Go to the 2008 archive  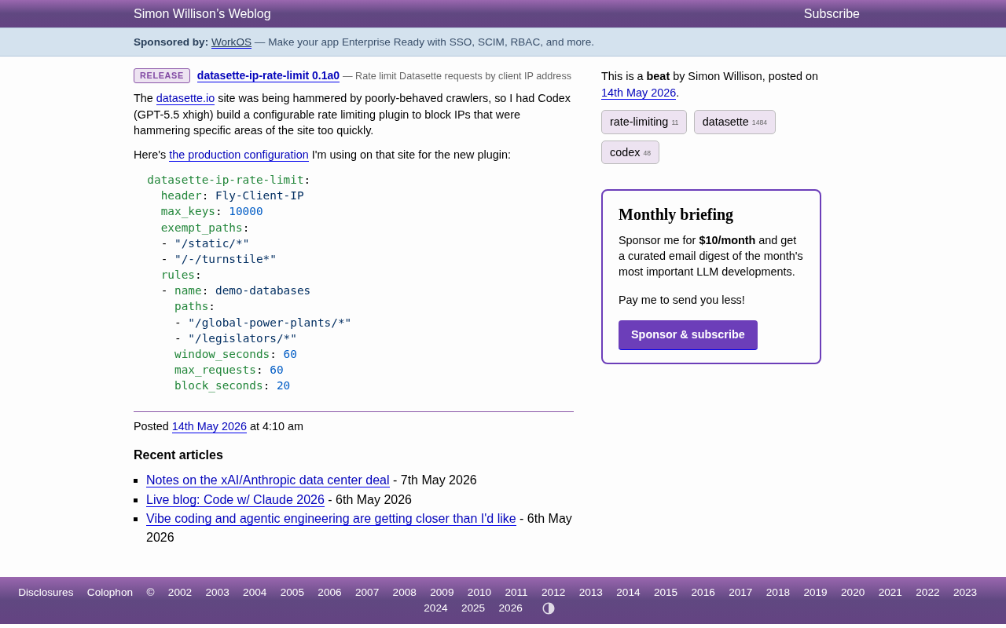pos(405,593)
